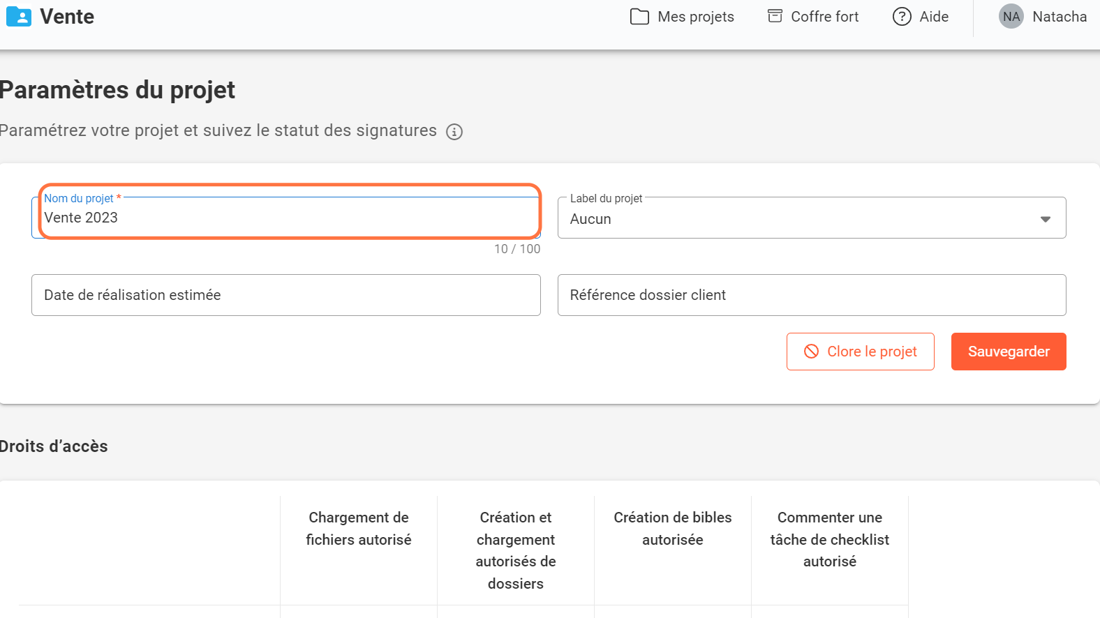Open the Label du projet field showing Aucun

pyautogui.click(x=796, y=219)
